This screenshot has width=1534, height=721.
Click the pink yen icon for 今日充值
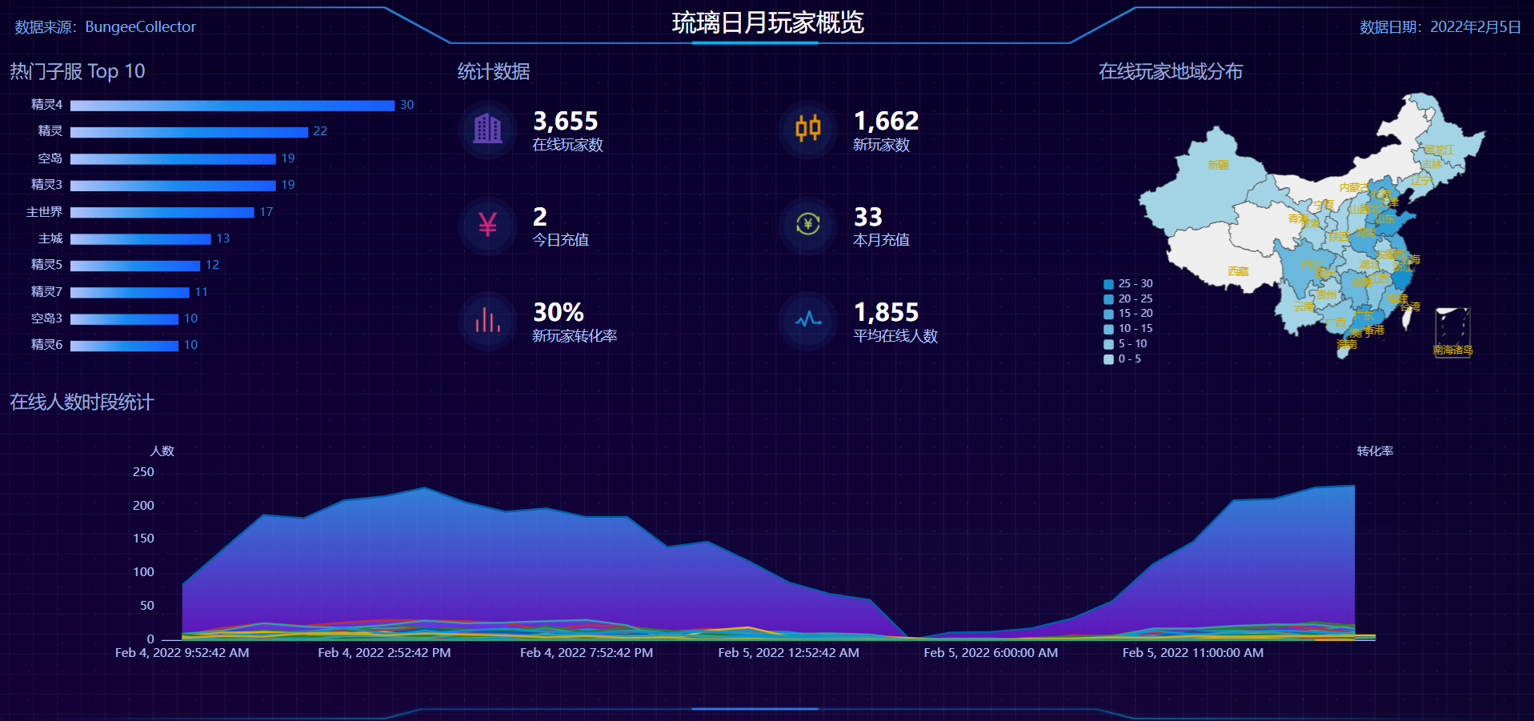[x=487, y=224]
